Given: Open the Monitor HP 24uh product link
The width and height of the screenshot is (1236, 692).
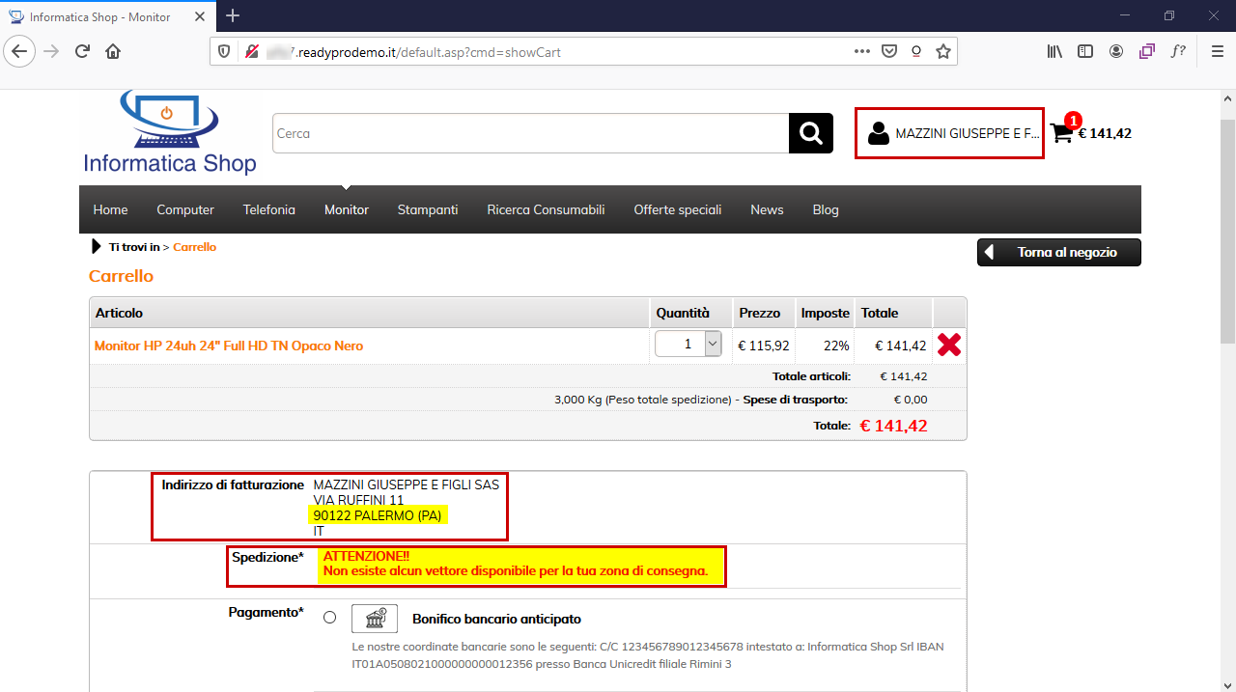Looking at the screenshot, I should point(229,346).
